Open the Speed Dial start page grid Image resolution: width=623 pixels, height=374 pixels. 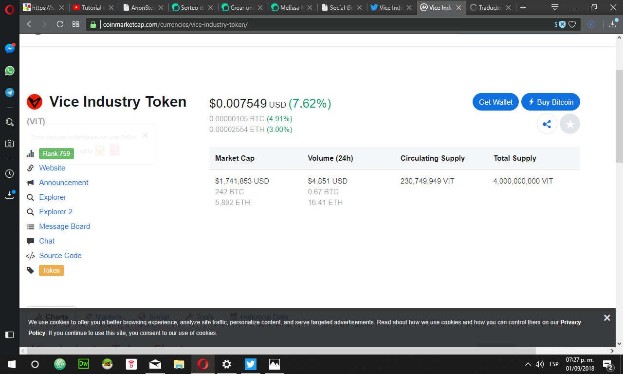coord(75,24)
